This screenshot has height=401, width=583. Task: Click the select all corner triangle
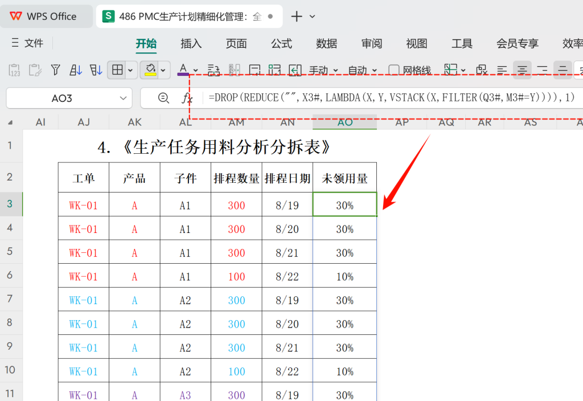pos(10,122)
